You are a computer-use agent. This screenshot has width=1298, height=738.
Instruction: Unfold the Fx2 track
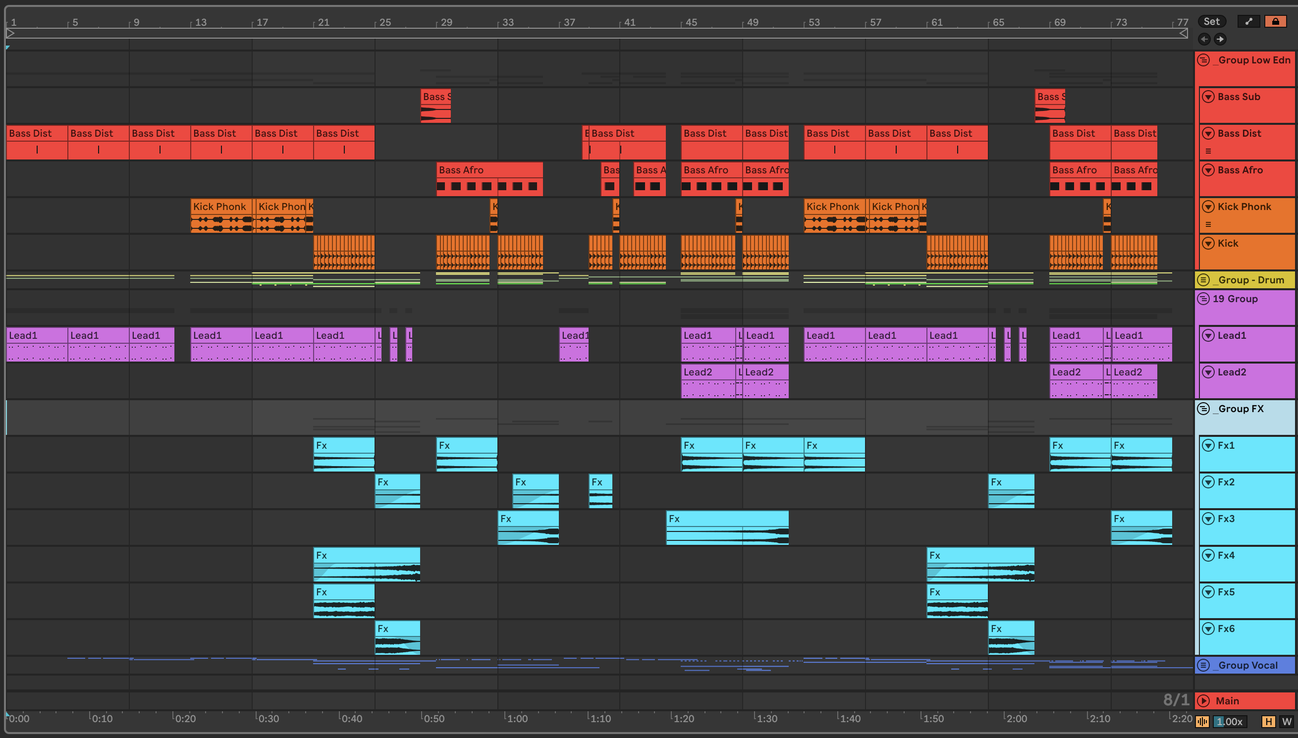pos(1209,482)
